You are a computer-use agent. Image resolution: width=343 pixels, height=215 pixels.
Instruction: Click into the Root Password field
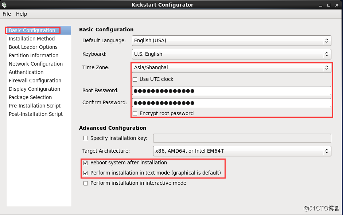pos(231,90)
